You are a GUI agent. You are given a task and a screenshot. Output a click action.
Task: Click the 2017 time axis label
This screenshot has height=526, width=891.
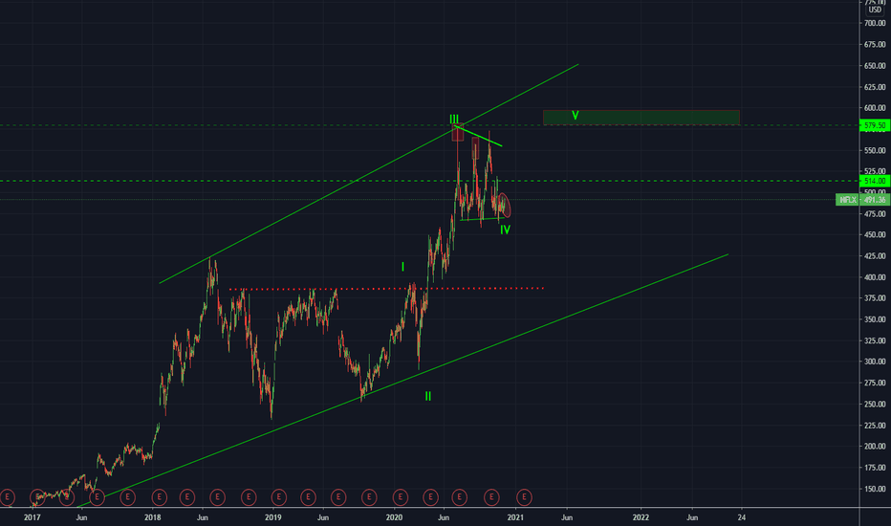(32, 517)
